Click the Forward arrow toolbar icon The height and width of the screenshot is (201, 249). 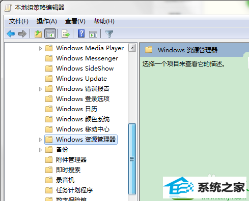coord(22,33)
